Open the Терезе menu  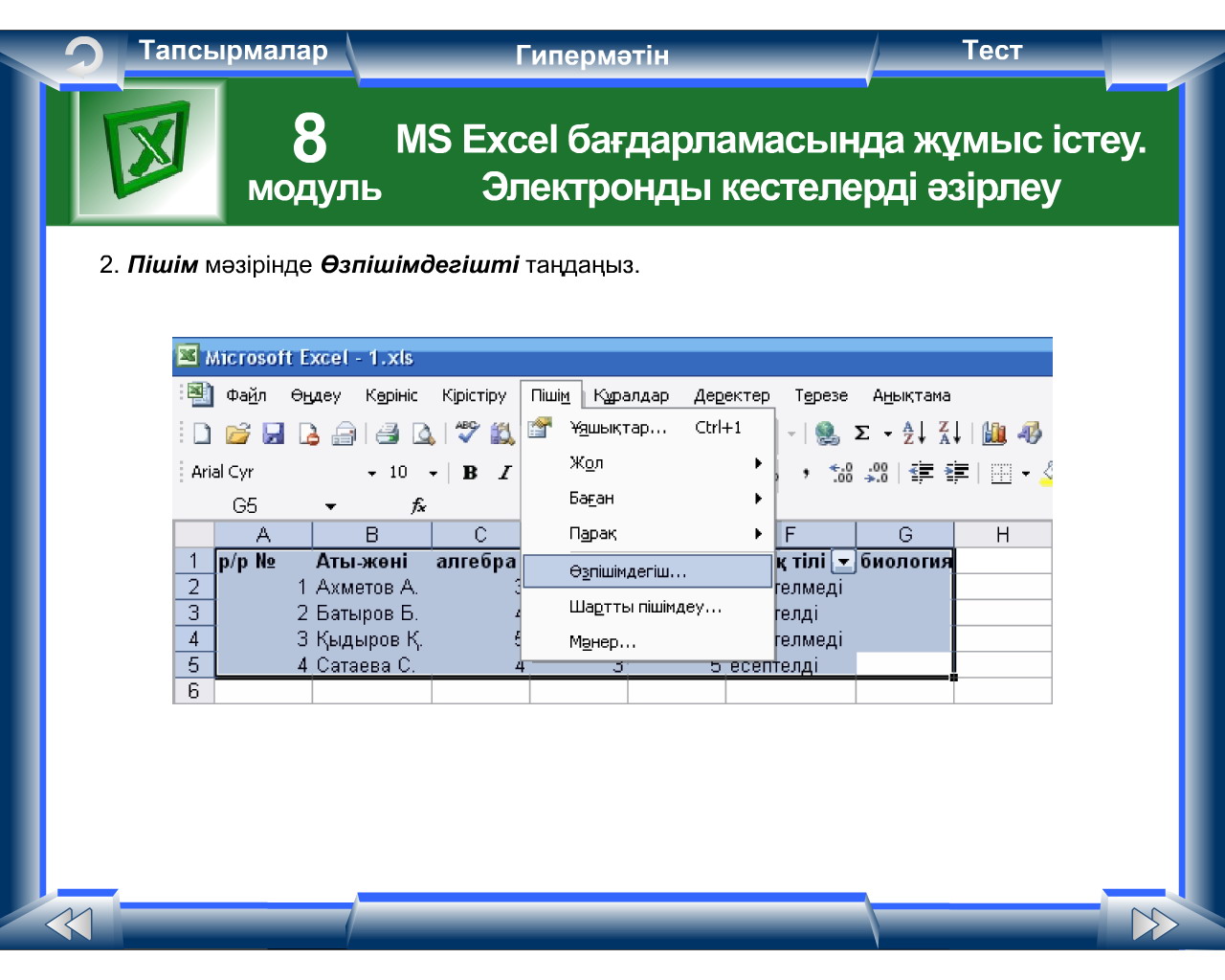821,395
